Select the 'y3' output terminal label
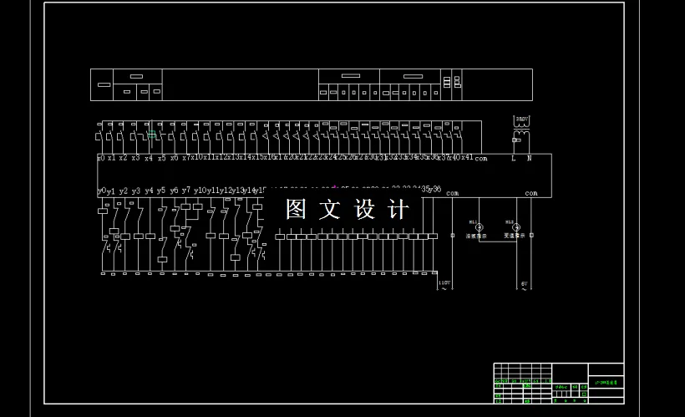The width and height of the screenshot is (685, 417). [x=136, y=191]
